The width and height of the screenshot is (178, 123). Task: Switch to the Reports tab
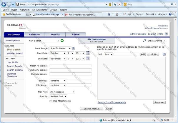point(55,35)
